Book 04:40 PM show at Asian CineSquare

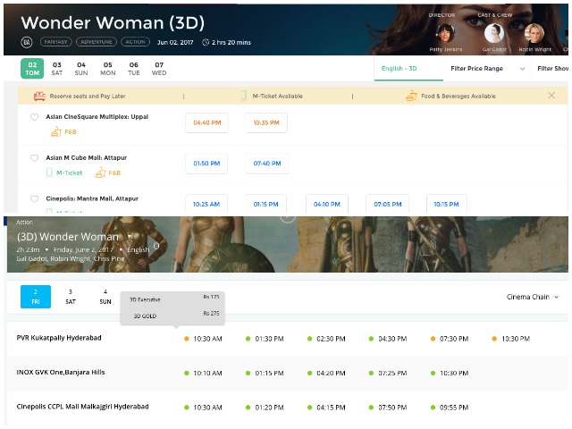tap(206, 123)
